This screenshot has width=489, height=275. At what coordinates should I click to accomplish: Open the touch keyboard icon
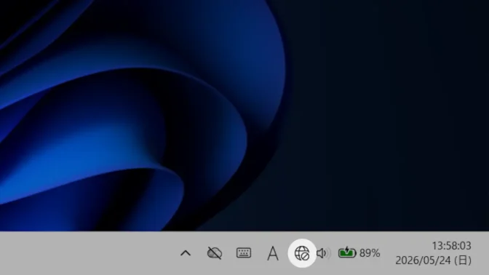coord(244,252)
